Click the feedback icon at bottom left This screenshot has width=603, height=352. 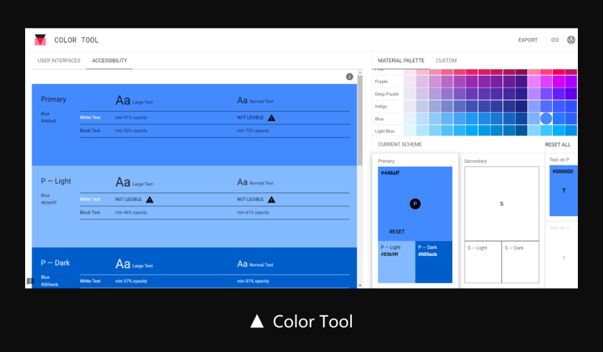30,281
